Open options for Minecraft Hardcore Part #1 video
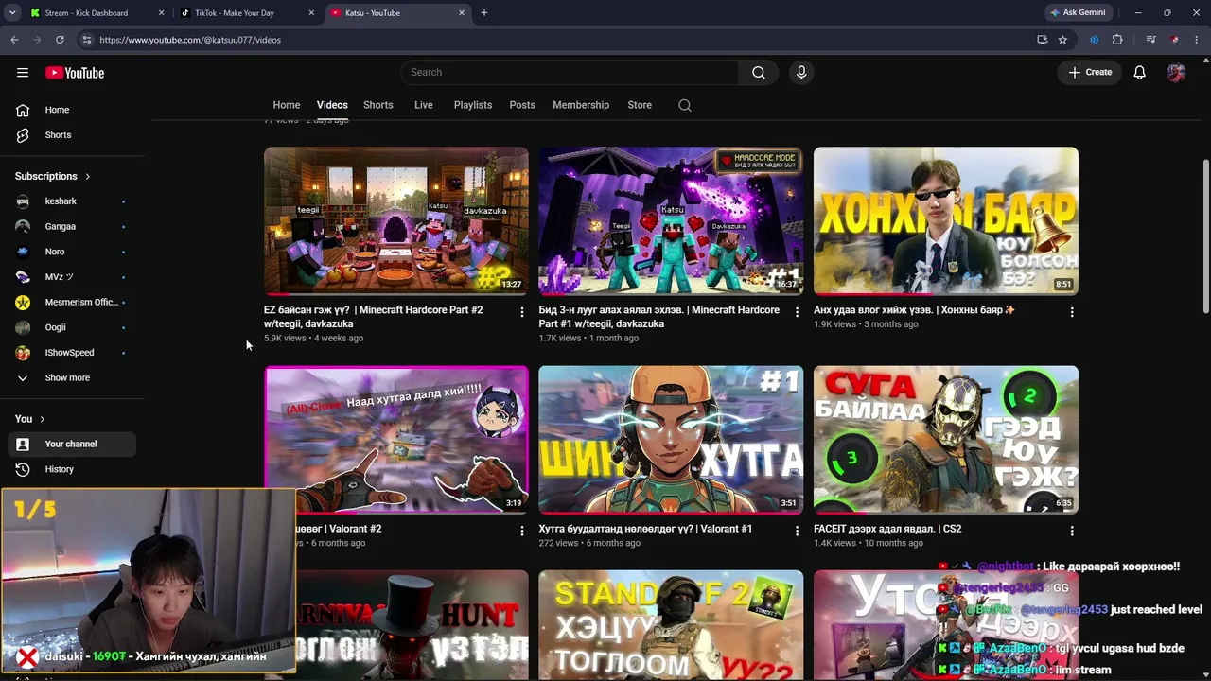Image resolution: width=1211 pixels, height=681 pixels. click(x=797, y=312)
